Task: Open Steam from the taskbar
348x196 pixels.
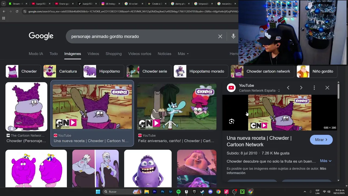Action: click(x=202, y=192)
